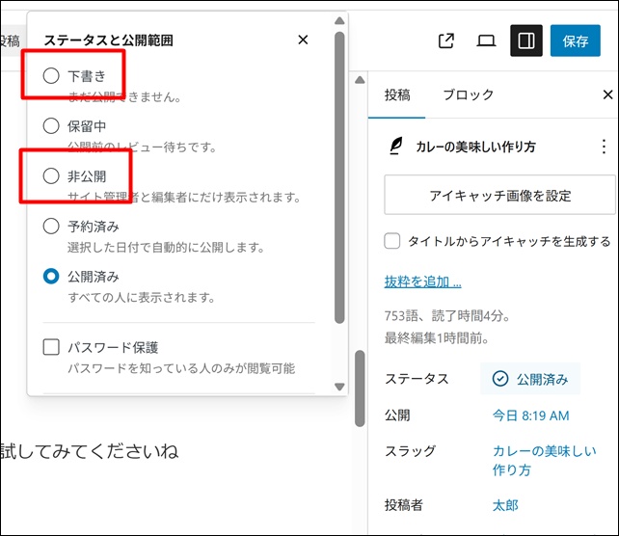Open the device preview laptop icon
Screen dimensions: 619x536
coord(486,41)
